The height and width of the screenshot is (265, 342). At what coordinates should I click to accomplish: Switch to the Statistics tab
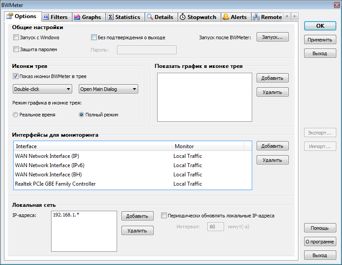pyautogui.click(x=125, y=17)
